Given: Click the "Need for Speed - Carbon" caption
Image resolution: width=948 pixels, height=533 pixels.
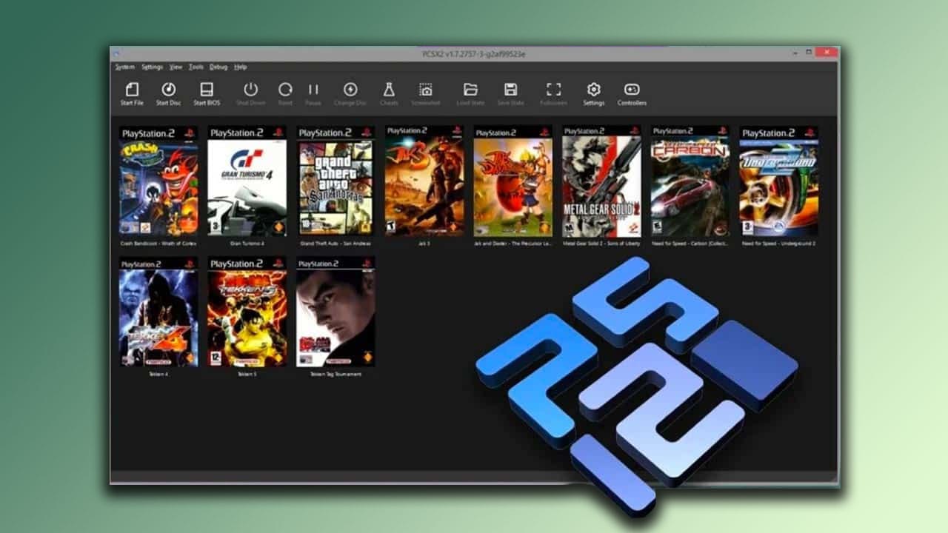Looking at the screenshot, I should click(x=690, y=244).
